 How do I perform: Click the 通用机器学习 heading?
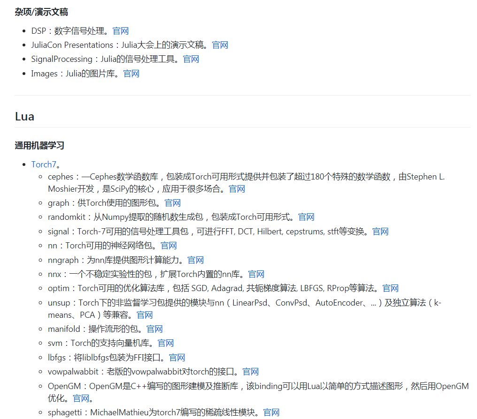click(x=39, y=145)
